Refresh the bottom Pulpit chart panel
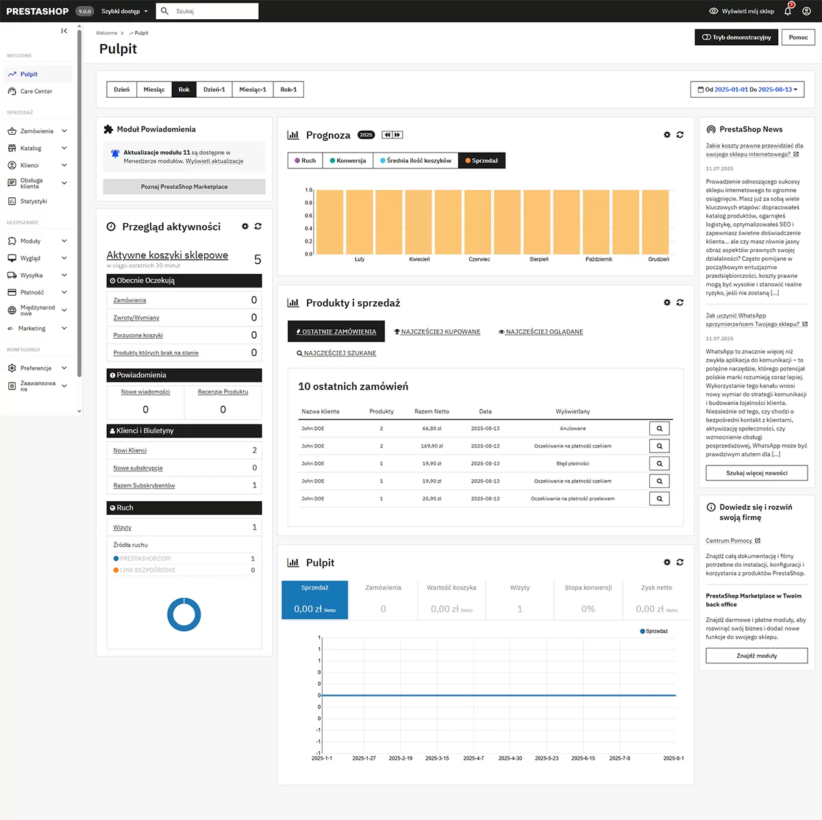Viewport: 822px width, 820px height. click(x=680, y=563)
